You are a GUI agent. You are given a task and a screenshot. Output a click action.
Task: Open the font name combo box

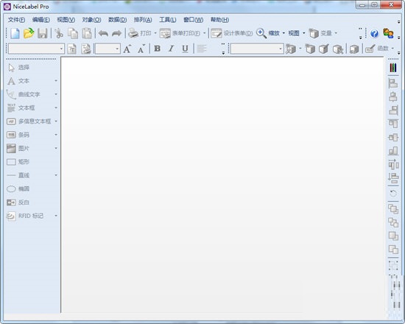coord(36,49)
